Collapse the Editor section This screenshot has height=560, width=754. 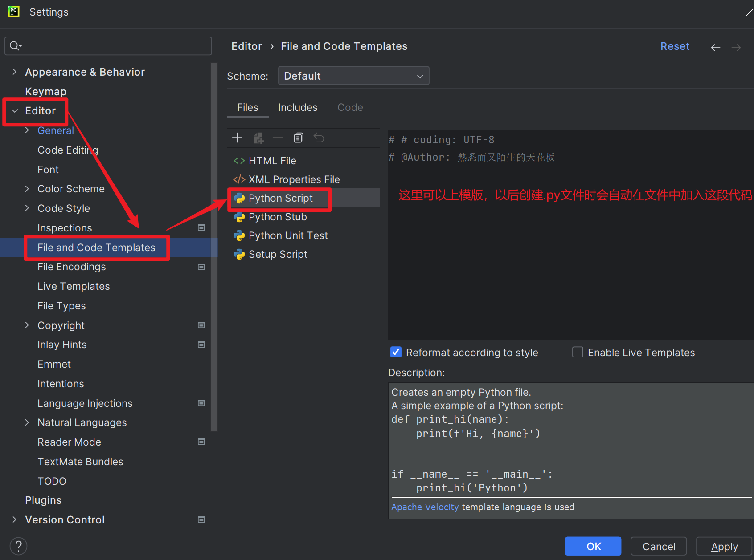14,111
